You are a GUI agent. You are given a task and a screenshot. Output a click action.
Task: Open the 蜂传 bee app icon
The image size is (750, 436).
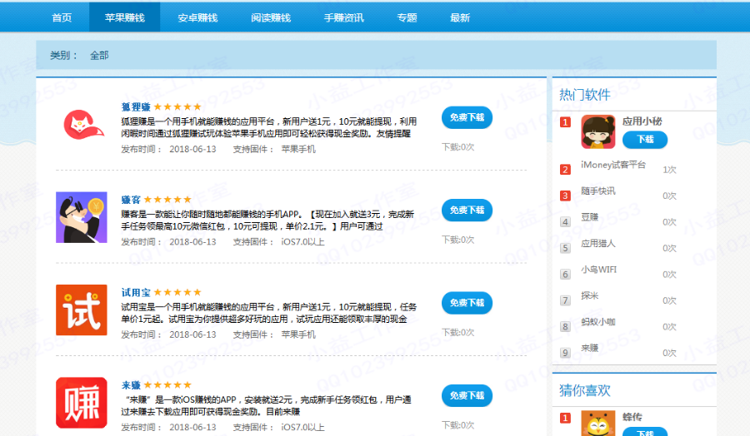tap(597, 424)
